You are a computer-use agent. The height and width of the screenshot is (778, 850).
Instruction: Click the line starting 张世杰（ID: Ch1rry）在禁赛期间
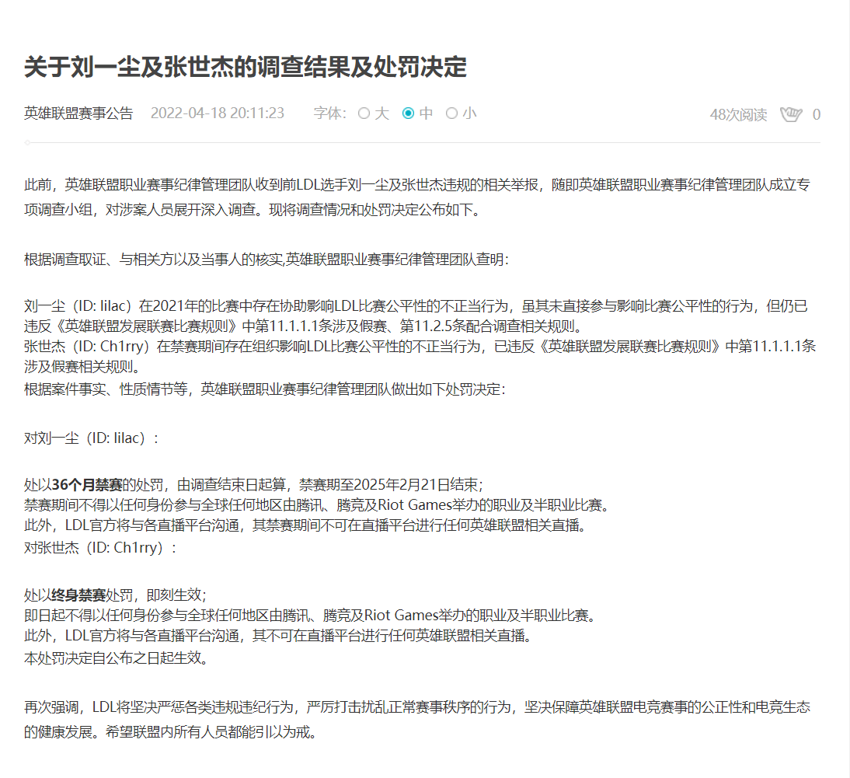tap(420, 356)
